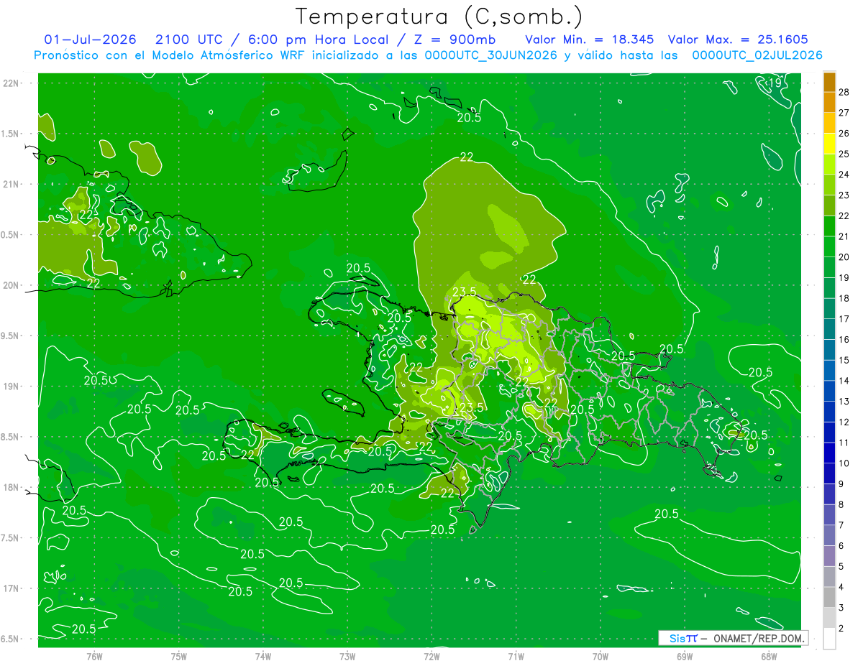This screenshot has width=863, height=666.
Task: Click the color bar label "9"
Action: click(x=841, y=484)
